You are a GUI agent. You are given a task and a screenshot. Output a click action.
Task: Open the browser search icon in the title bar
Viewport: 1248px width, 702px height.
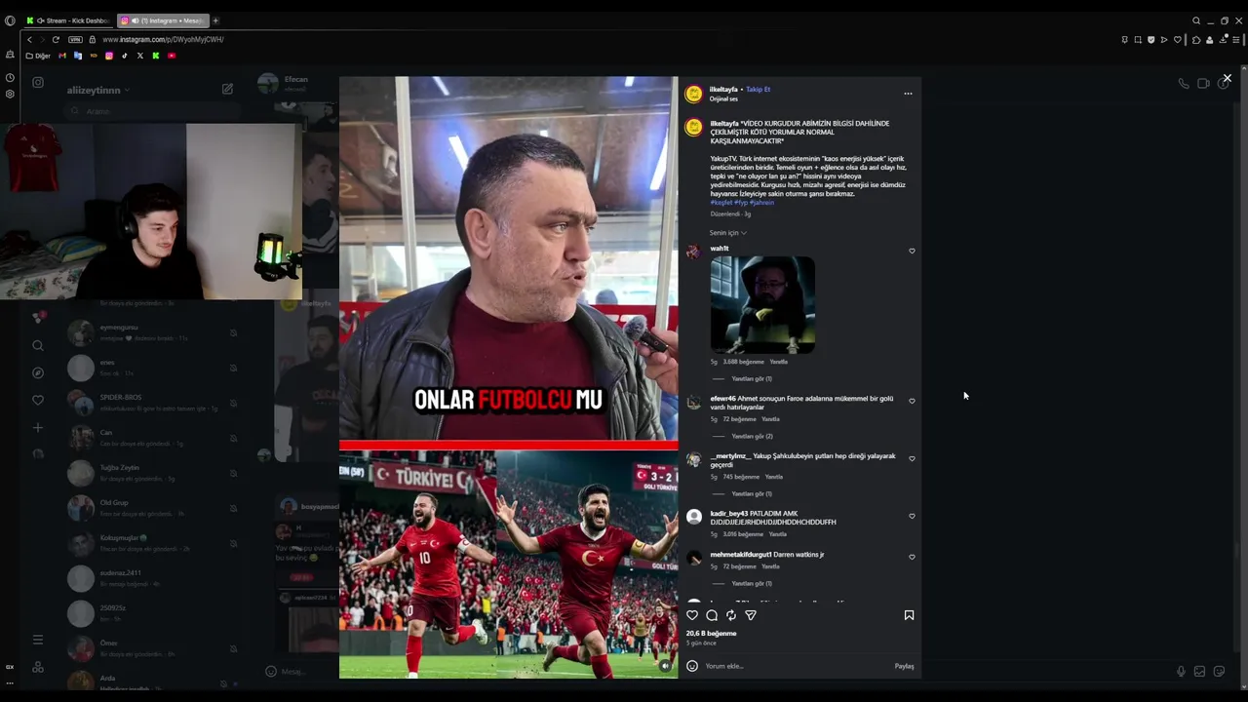point(1196,20)
